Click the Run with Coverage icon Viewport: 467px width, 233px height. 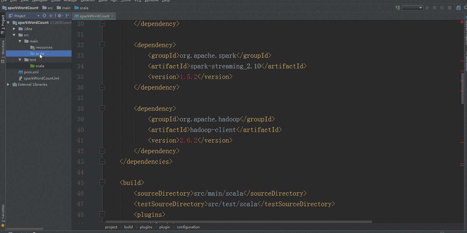click(442, 8)
